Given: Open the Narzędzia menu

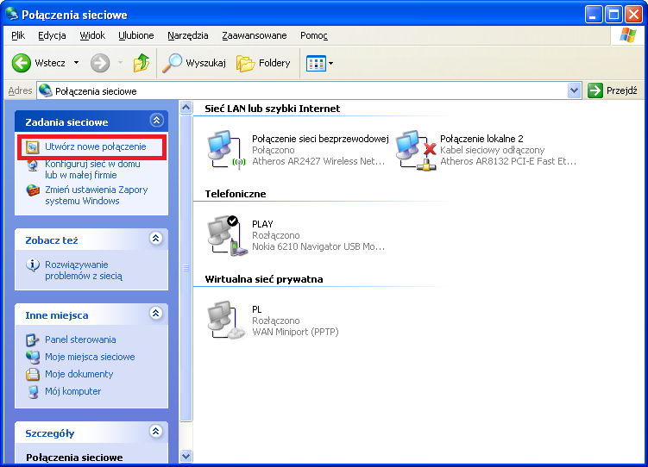Looking at the screenshot, I should click(188, 35).
